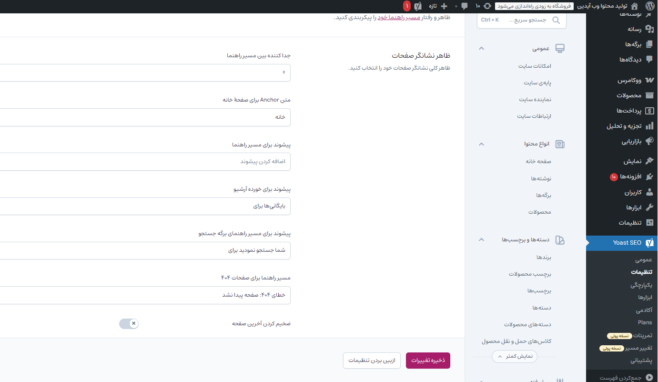
Task: Open comments bubble icon in admin bar
Action: coord(464,6)
